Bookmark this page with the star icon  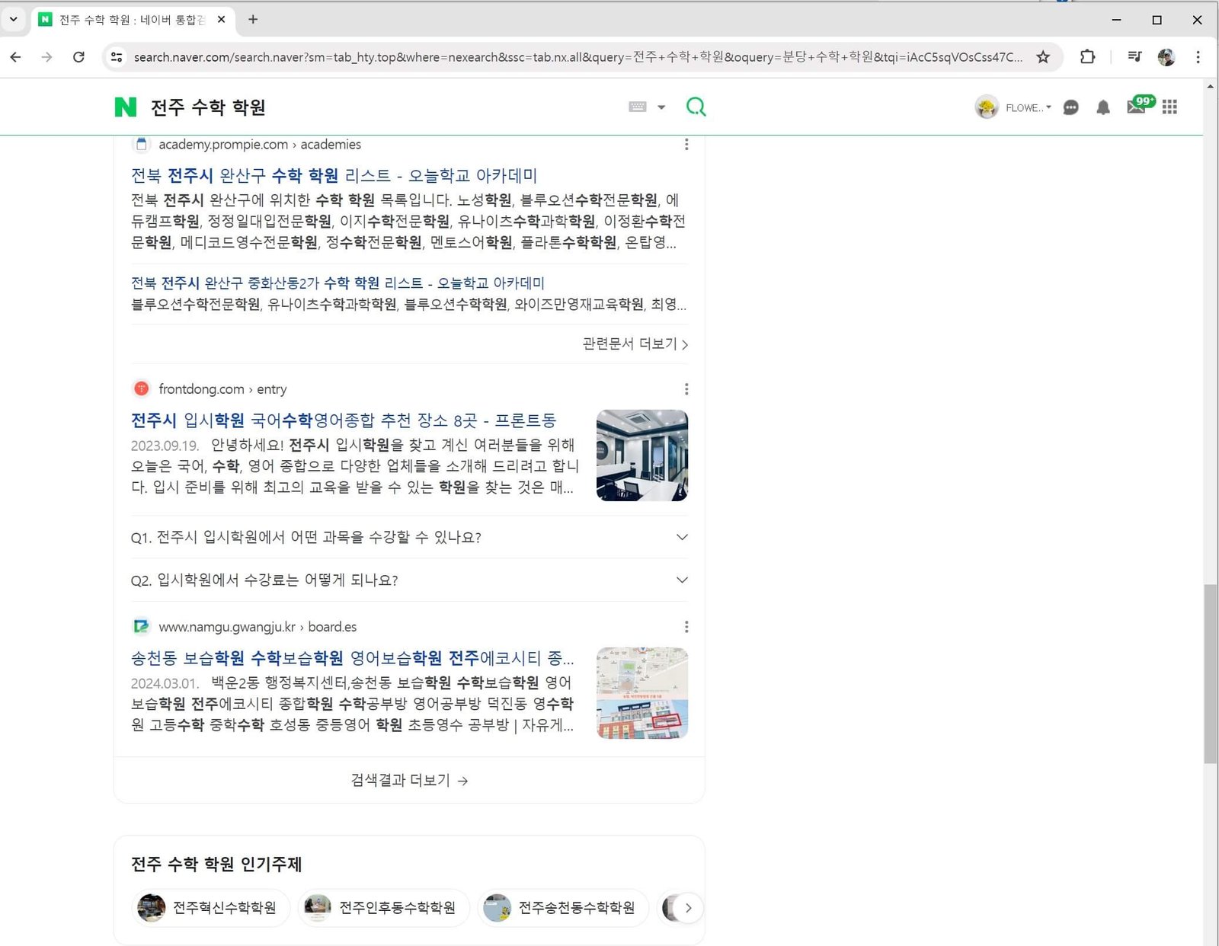pyautogui.click(x=1043, y=57)
